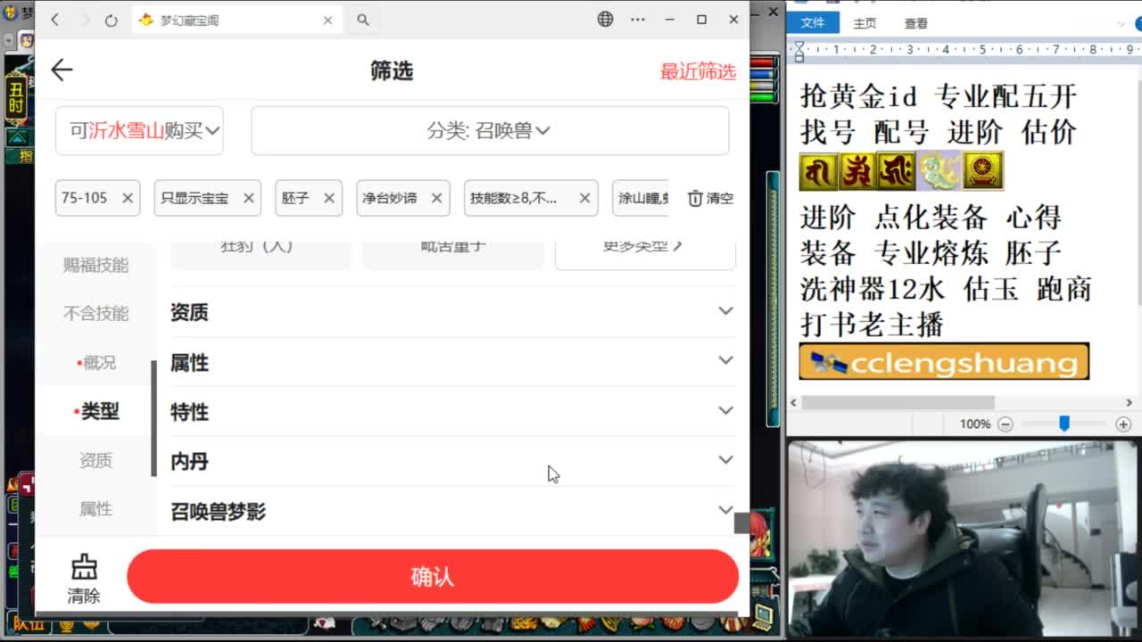The height and width of the screenshot is (642, 1142).
Task: Select 赐福技能 in the left sidebar
Action: point(95,265)
